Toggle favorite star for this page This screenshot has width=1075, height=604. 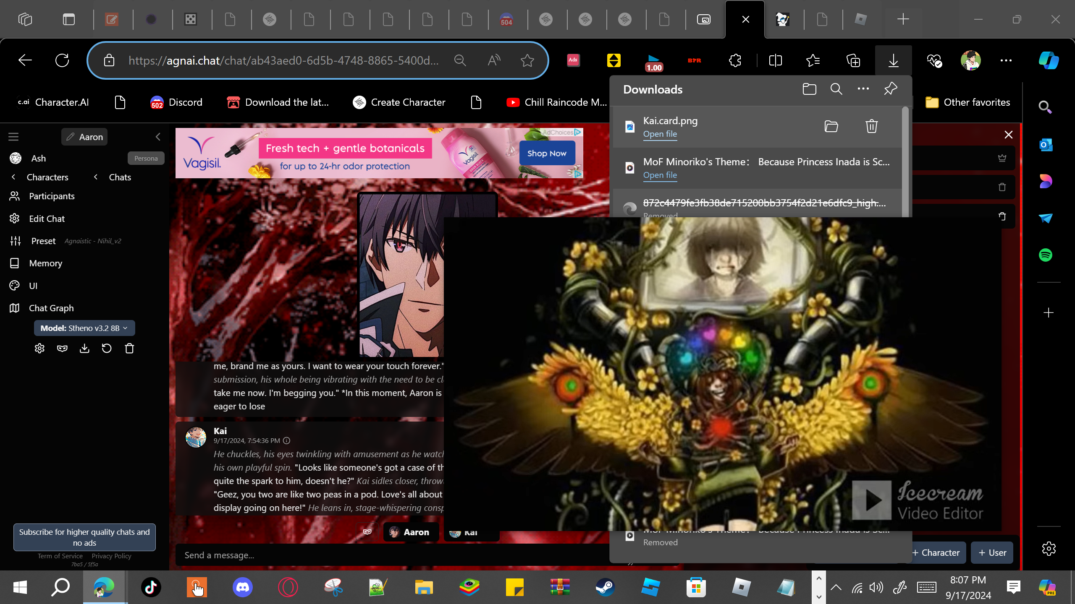[527, 60]
